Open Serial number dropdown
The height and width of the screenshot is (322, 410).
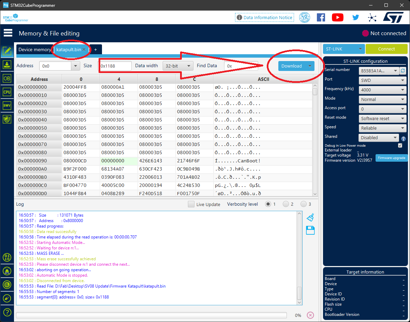pyautogui.click(x=379, y=71)
